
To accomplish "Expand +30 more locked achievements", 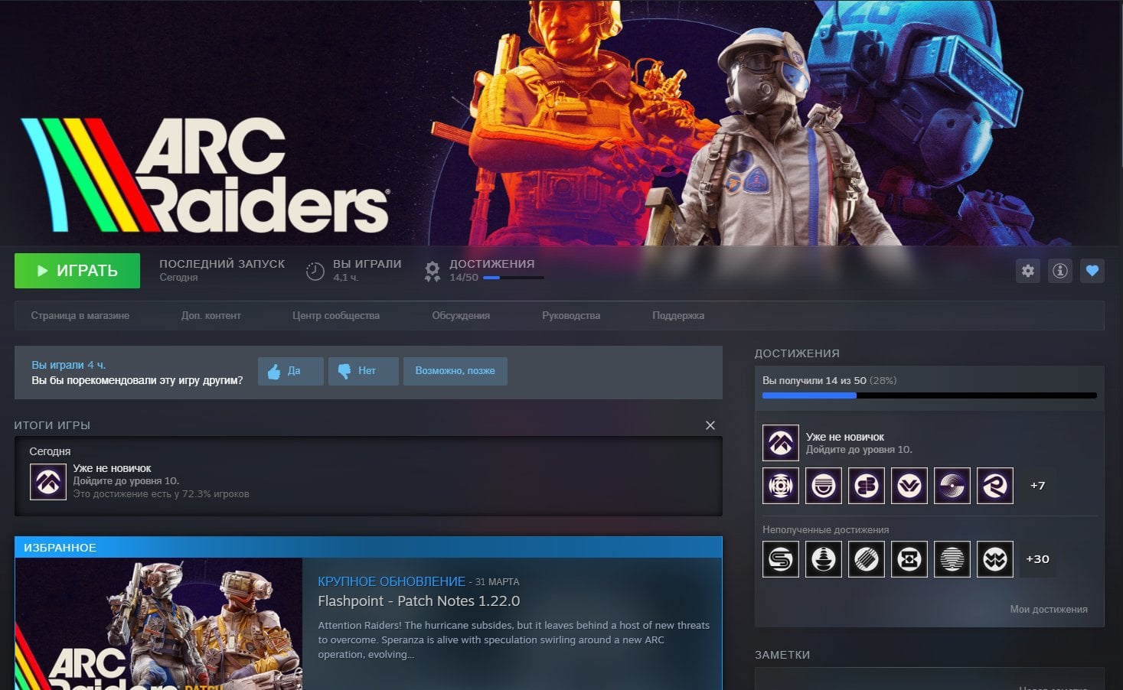I will pyautogui.click(x=1038, y=559).
